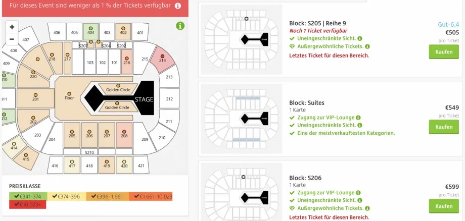Buy the Block S206 ticket for €599
The image size is (465, 221).
444,206
